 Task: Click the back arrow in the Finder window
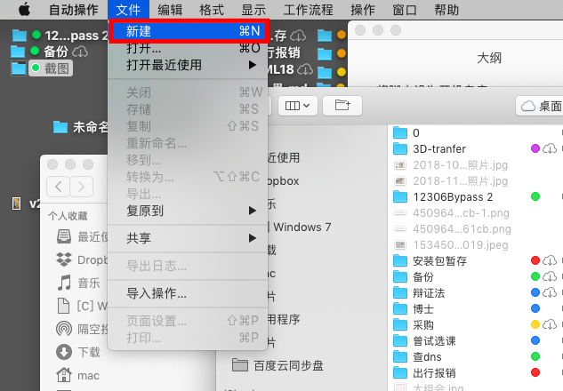point(58,187)
